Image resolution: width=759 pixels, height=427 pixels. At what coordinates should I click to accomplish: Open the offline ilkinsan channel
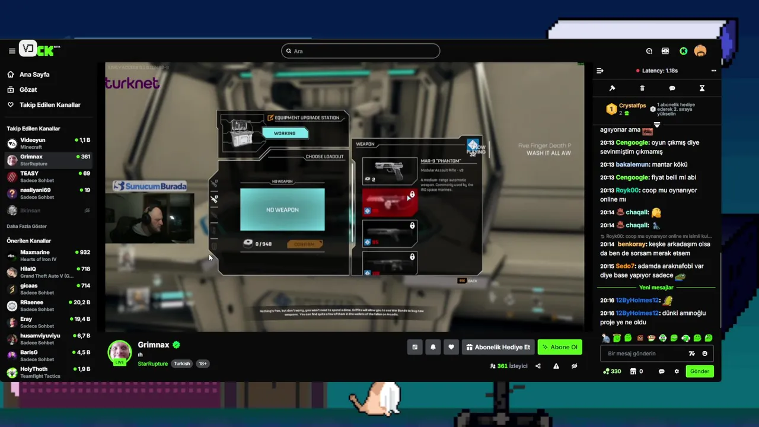(49, 211)
